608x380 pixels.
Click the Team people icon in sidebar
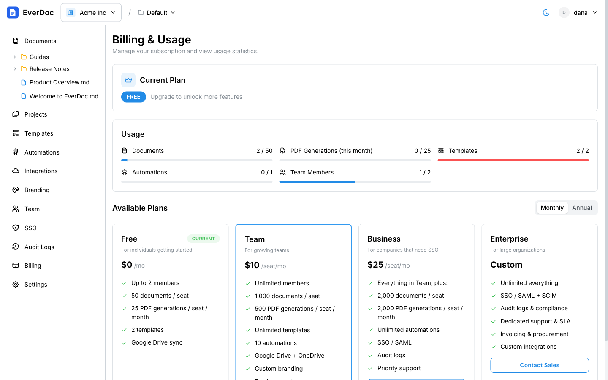tap(16, 209)
